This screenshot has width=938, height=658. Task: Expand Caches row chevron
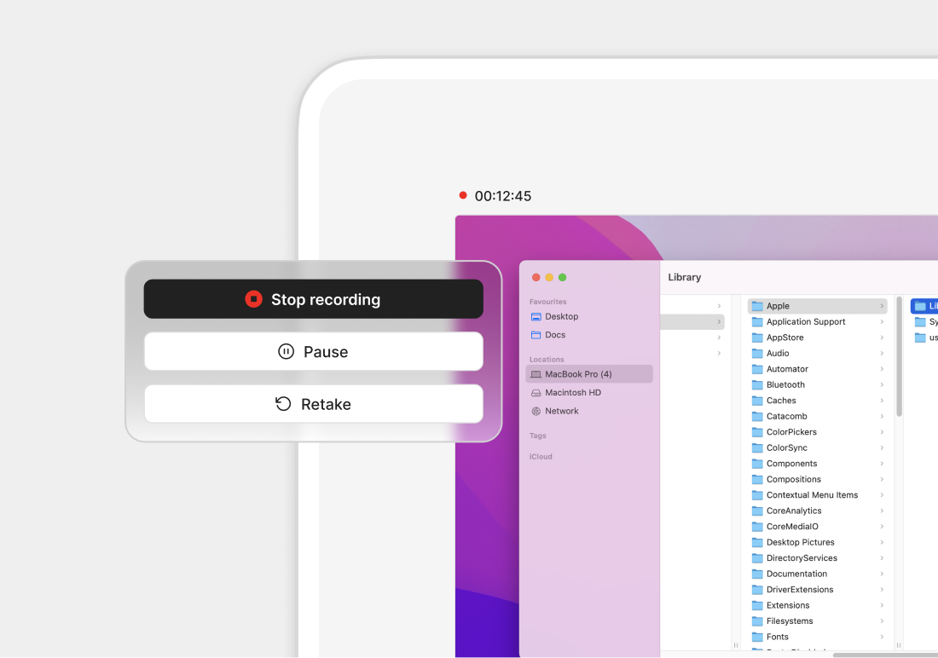click(882, 401)
